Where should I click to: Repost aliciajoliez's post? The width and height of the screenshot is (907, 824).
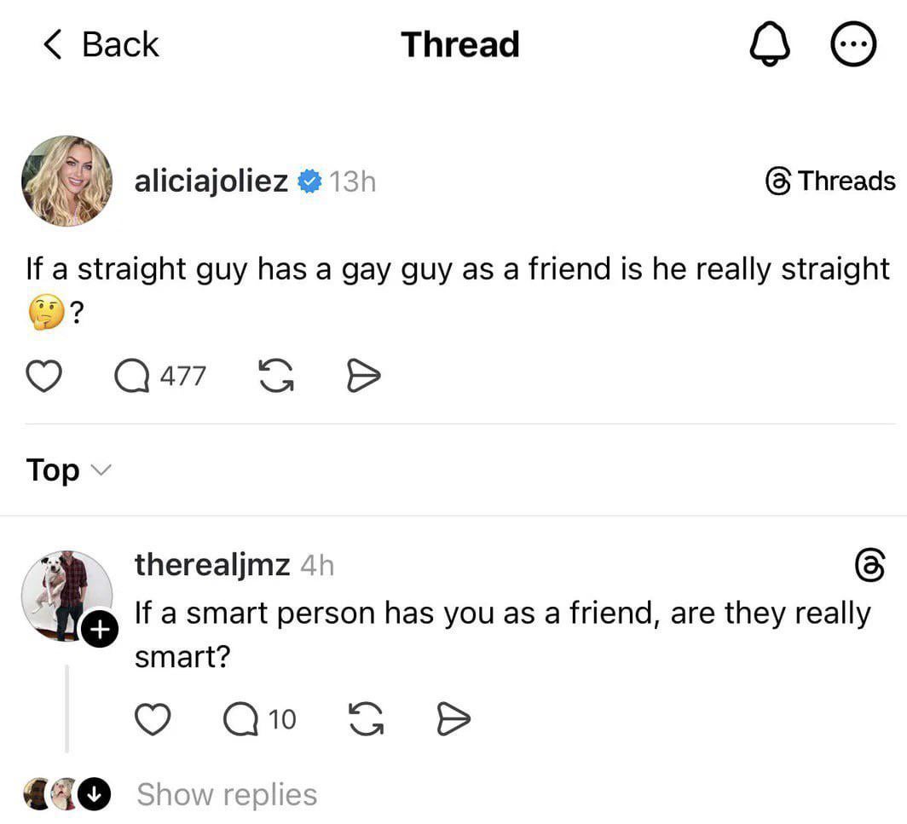[274, 376]
